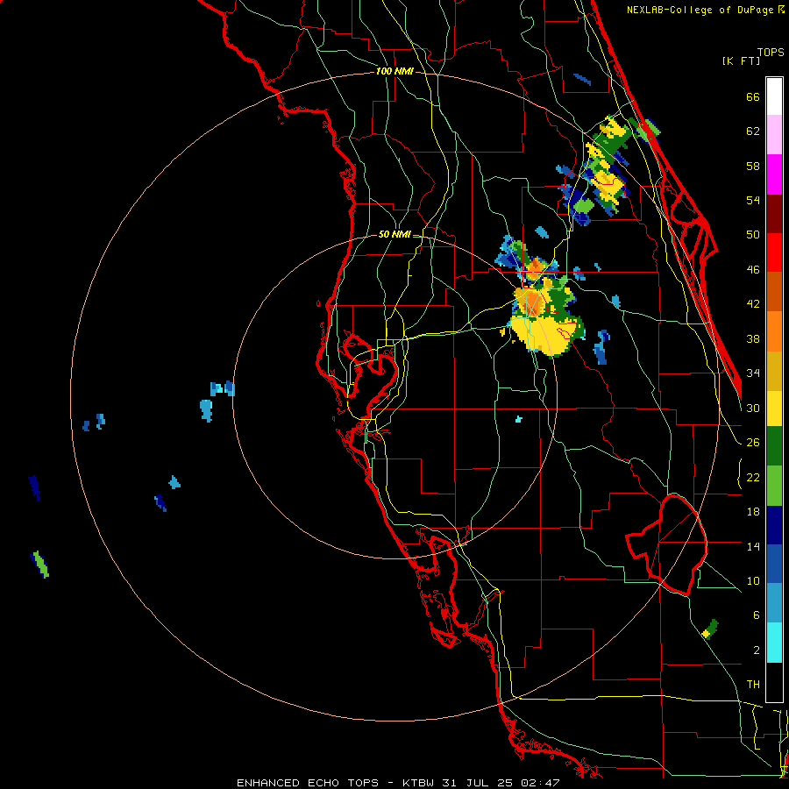The width and height of the screenshot is (789, 789).
Task: Click the black TH threshold swatch
Action: 774,682
